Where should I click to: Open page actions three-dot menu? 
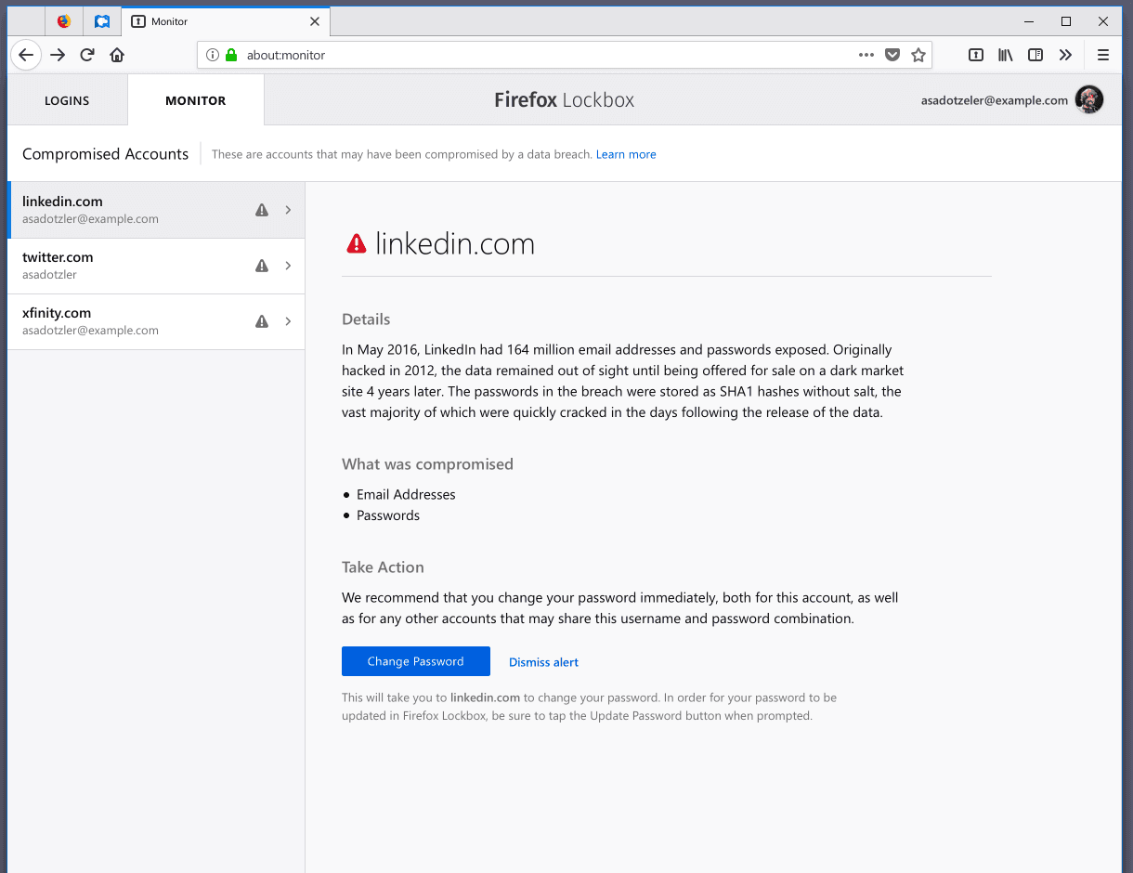866,55
